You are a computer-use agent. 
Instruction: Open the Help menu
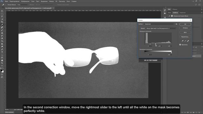click(x=74, y=1)
